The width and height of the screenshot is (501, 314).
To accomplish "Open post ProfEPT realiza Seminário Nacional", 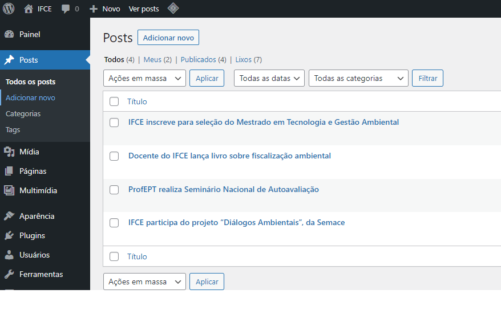I will [x=224, y=190].
